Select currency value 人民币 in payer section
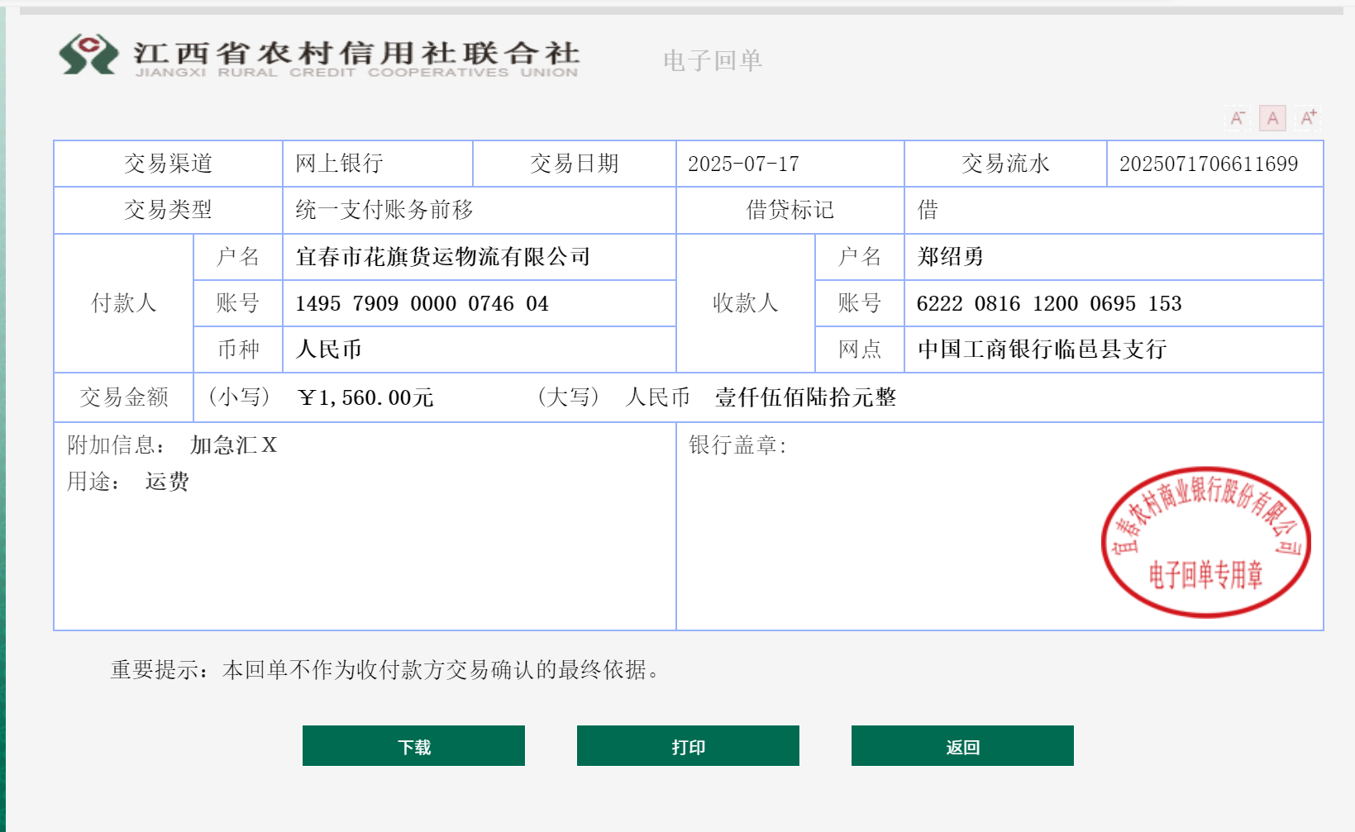This screenshot has width=1355, height=832. pos(329,349)
